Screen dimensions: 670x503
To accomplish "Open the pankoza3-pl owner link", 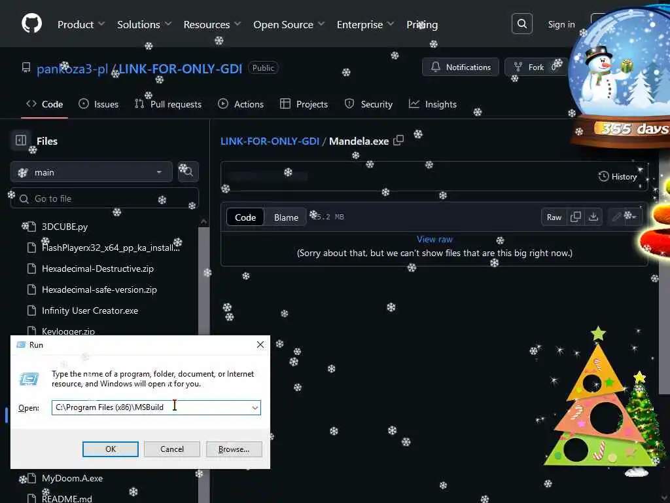I will (72, 68).
